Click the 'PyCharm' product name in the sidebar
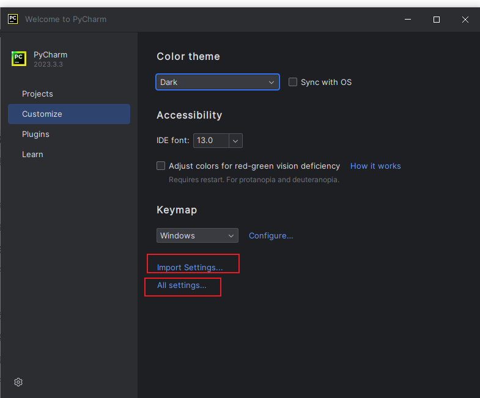This screenshot has width=480, height=398. pos(51,55)
